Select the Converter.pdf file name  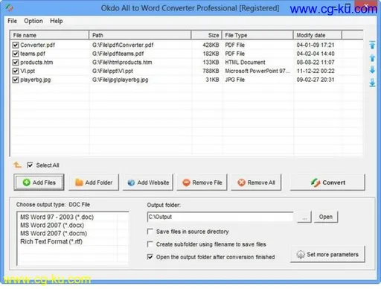pos(37,45)
